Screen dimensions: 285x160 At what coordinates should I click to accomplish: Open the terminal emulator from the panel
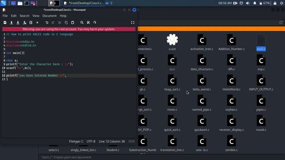point(27,3)
